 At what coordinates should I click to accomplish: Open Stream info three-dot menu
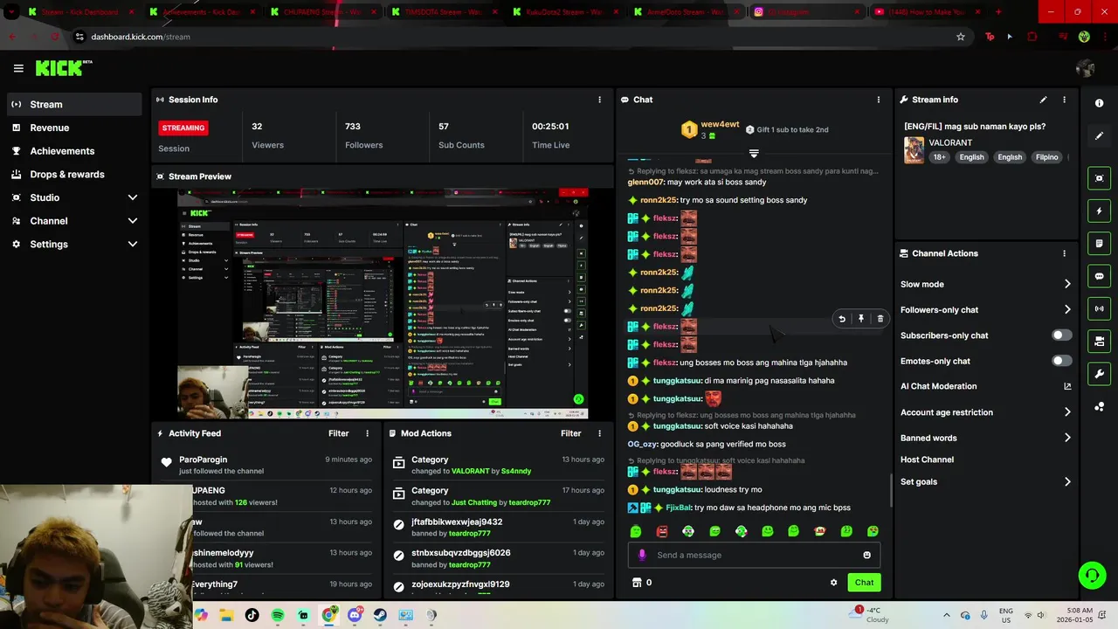pos(1064,100)
